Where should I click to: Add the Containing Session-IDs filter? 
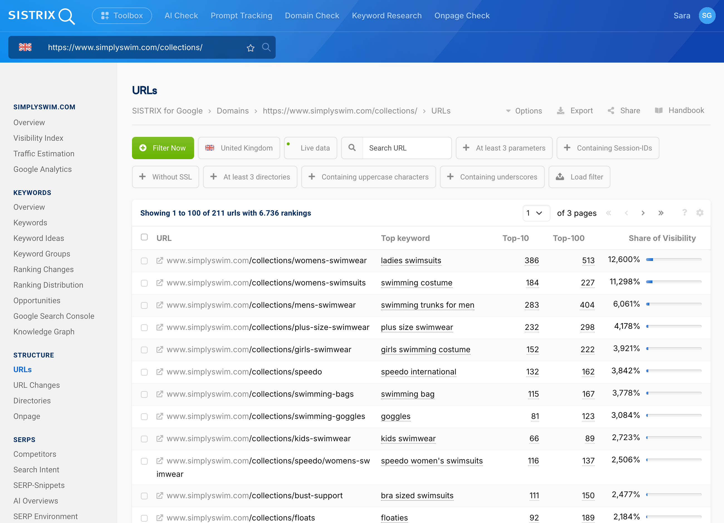(x=608, y=148)
